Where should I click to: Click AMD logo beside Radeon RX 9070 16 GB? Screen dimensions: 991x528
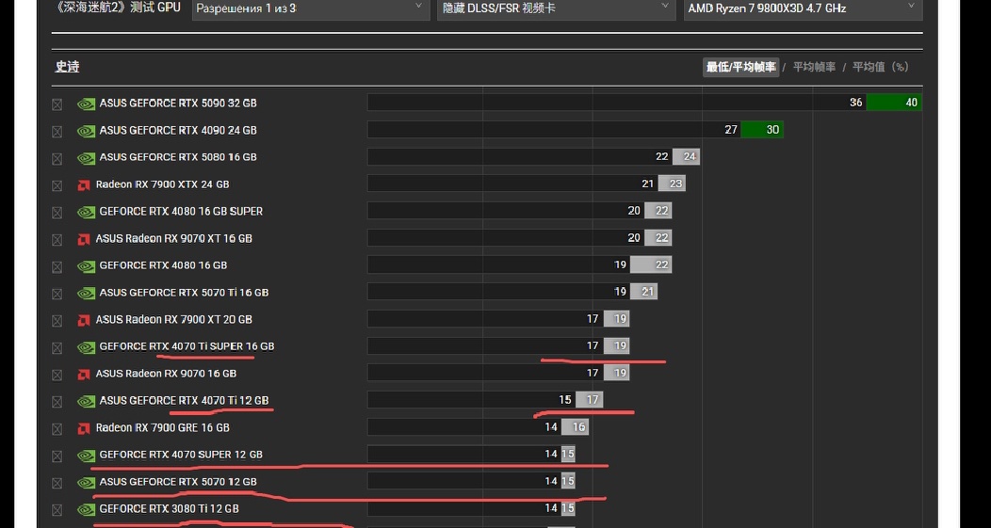point(84,375)
